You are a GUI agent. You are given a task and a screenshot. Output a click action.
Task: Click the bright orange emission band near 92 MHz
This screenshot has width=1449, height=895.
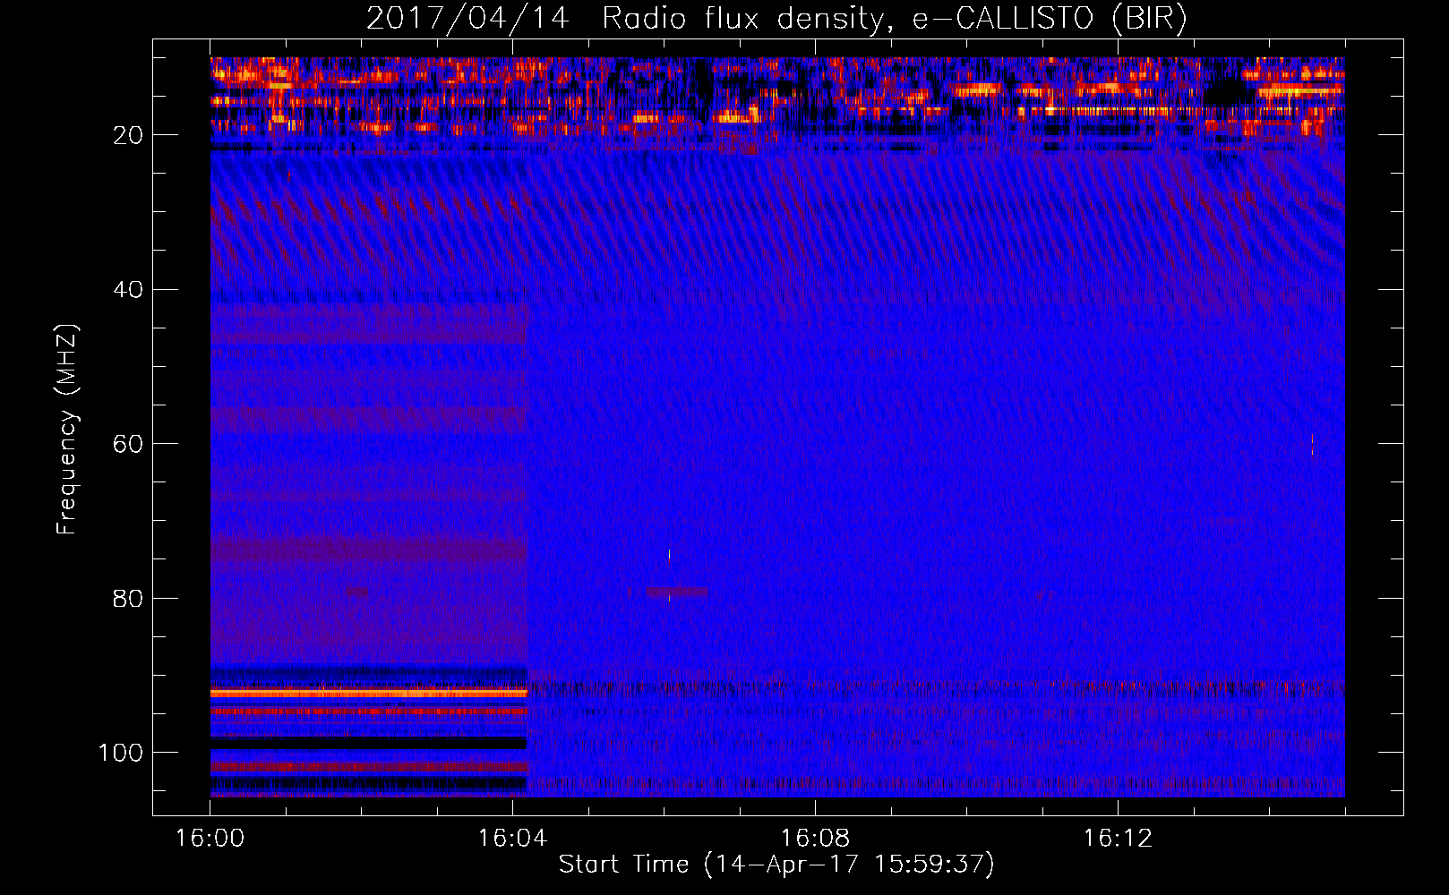coord(369,693)
